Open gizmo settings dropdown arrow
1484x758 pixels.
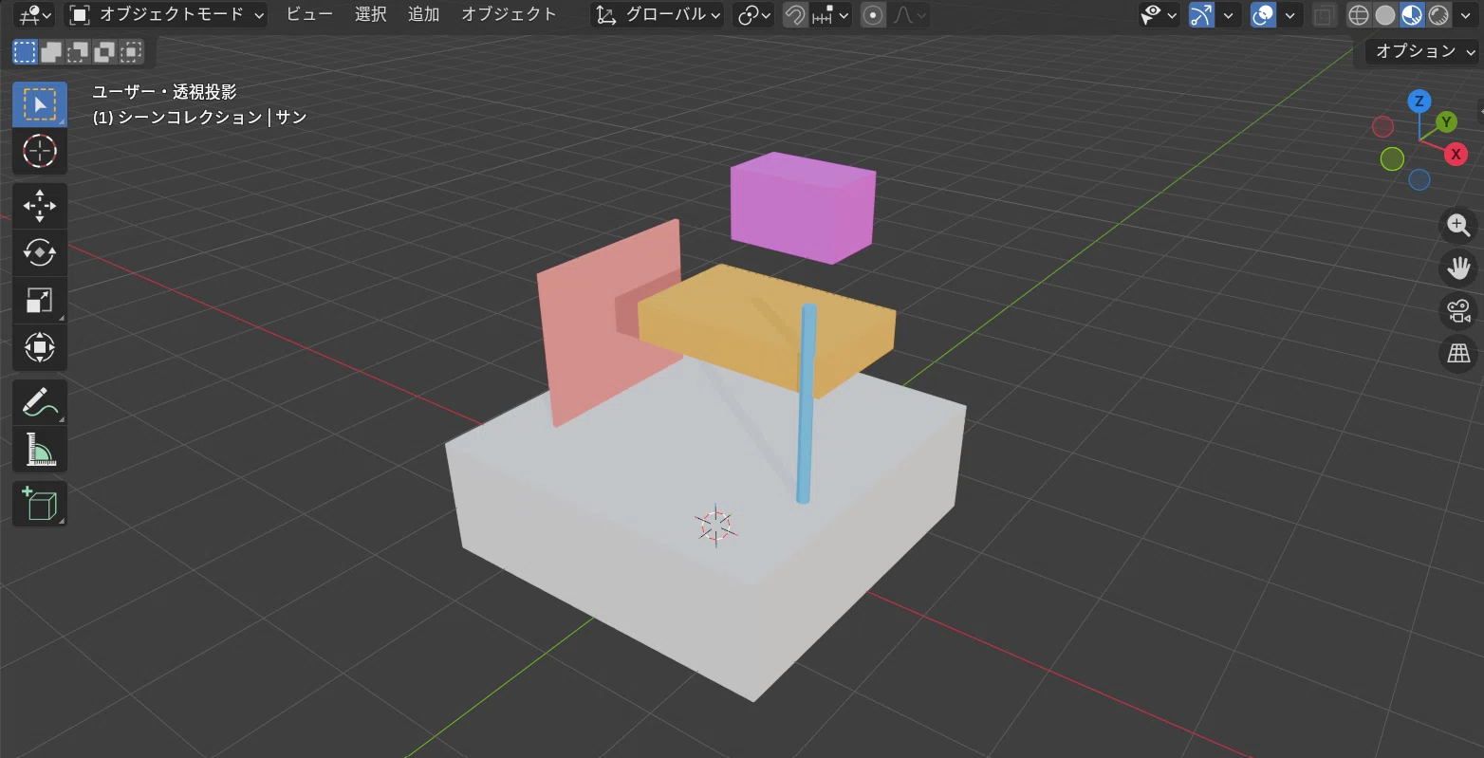click(x=1228, y=15)
